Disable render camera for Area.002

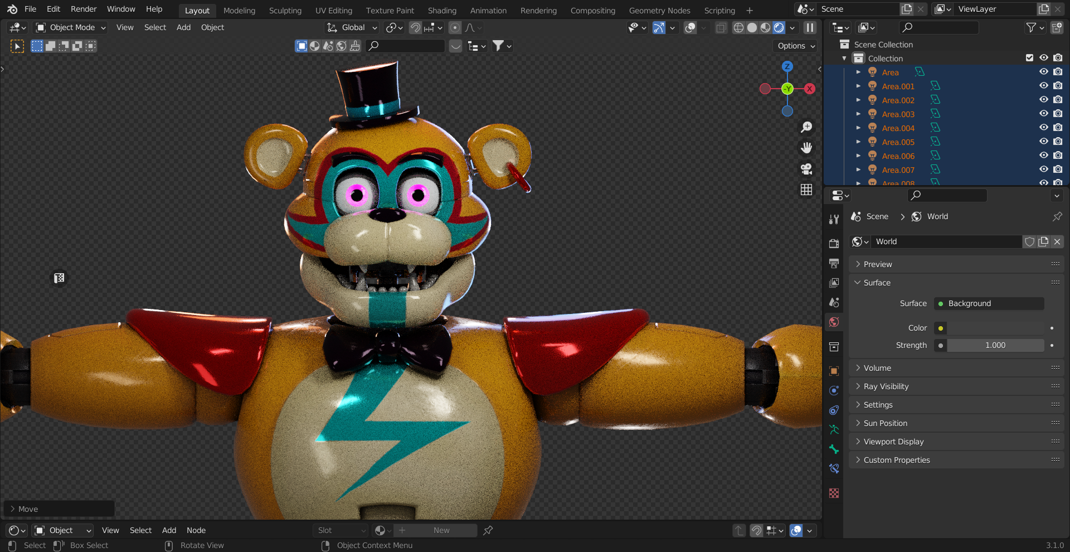point(1058,100)
